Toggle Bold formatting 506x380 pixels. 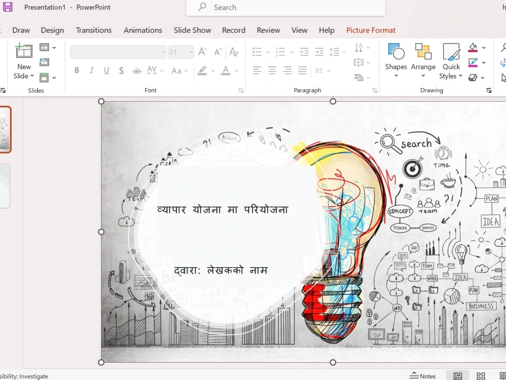(77, 70)
